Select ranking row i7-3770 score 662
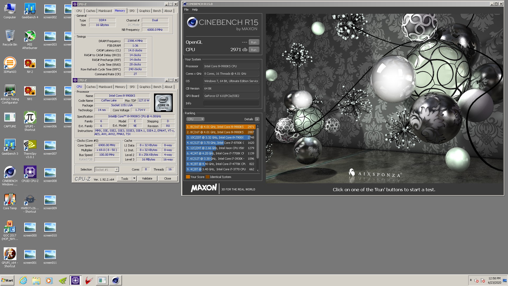508x286 pixels. pyautogui.click(x=220, y=169)
